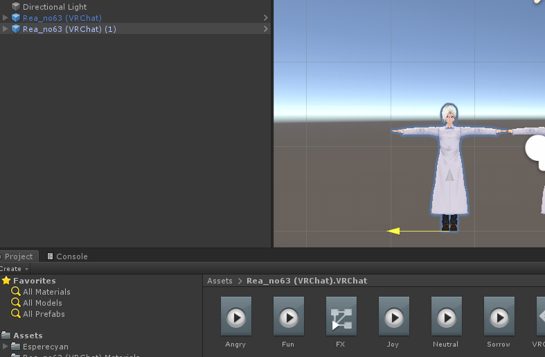Select the Angry animation clip

pos(236,316)
